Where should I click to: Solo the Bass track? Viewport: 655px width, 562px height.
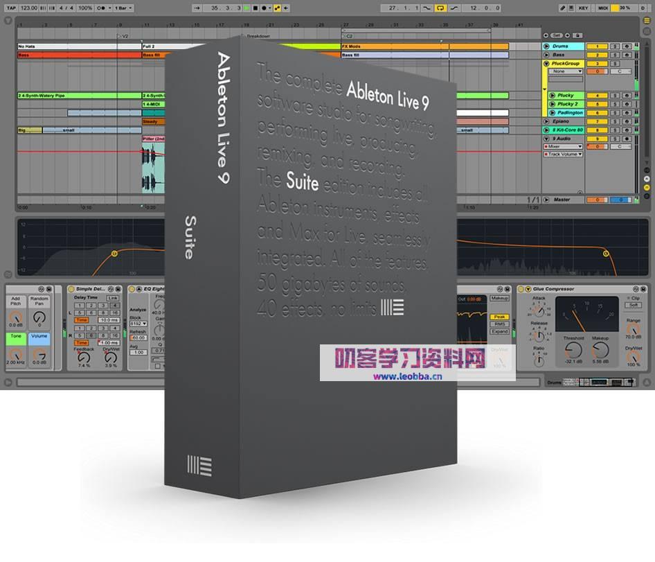tap(615, 55)
